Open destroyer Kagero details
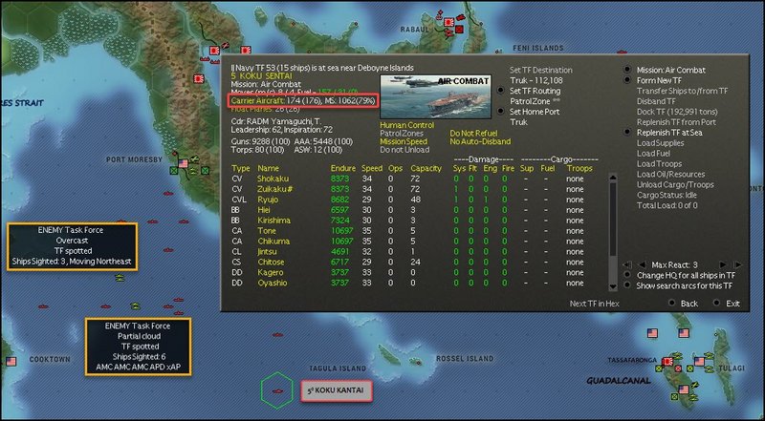765x421 pixels. [x=271, y=272]
